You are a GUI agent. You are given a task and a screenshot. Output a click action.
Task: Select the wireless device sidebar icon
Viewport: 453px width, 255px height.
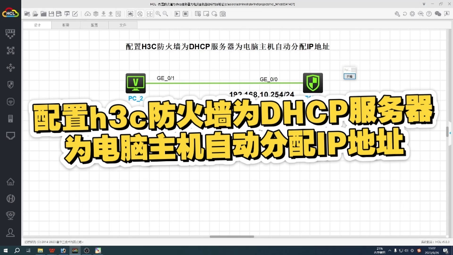[x=11, y=102]
